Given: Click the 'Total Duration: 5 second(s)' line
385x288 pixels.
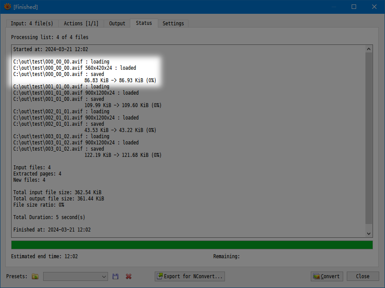Looking at the screenshot, I should (49, 217).
